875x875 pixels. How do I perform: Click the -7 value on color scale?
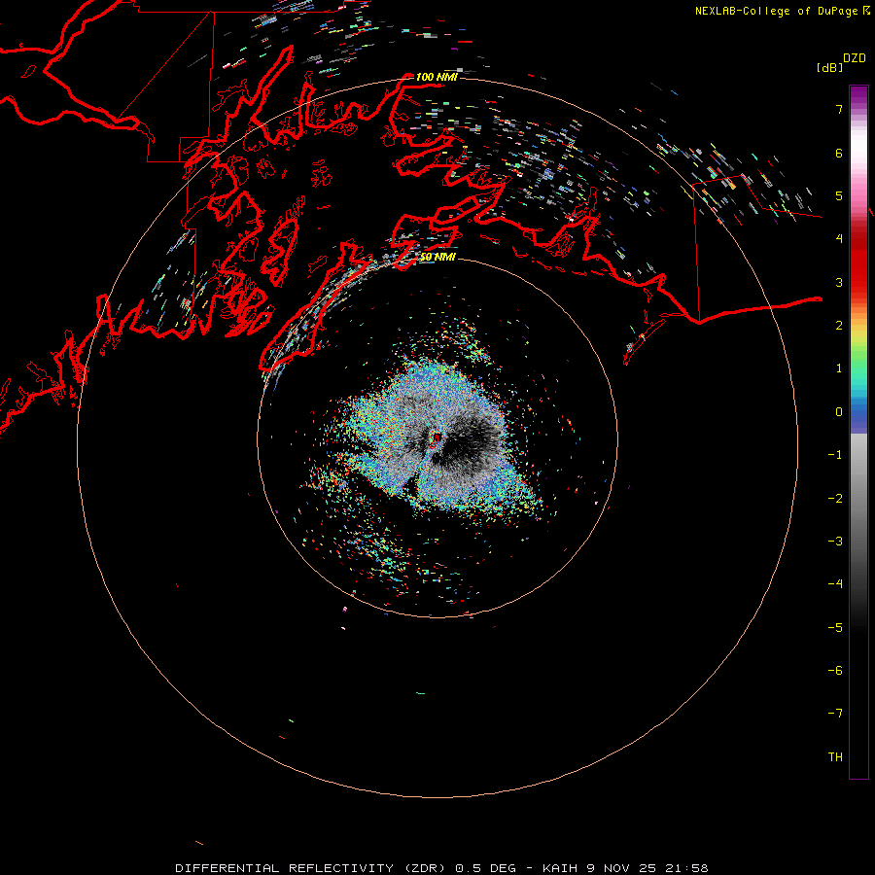pos(835,714)
